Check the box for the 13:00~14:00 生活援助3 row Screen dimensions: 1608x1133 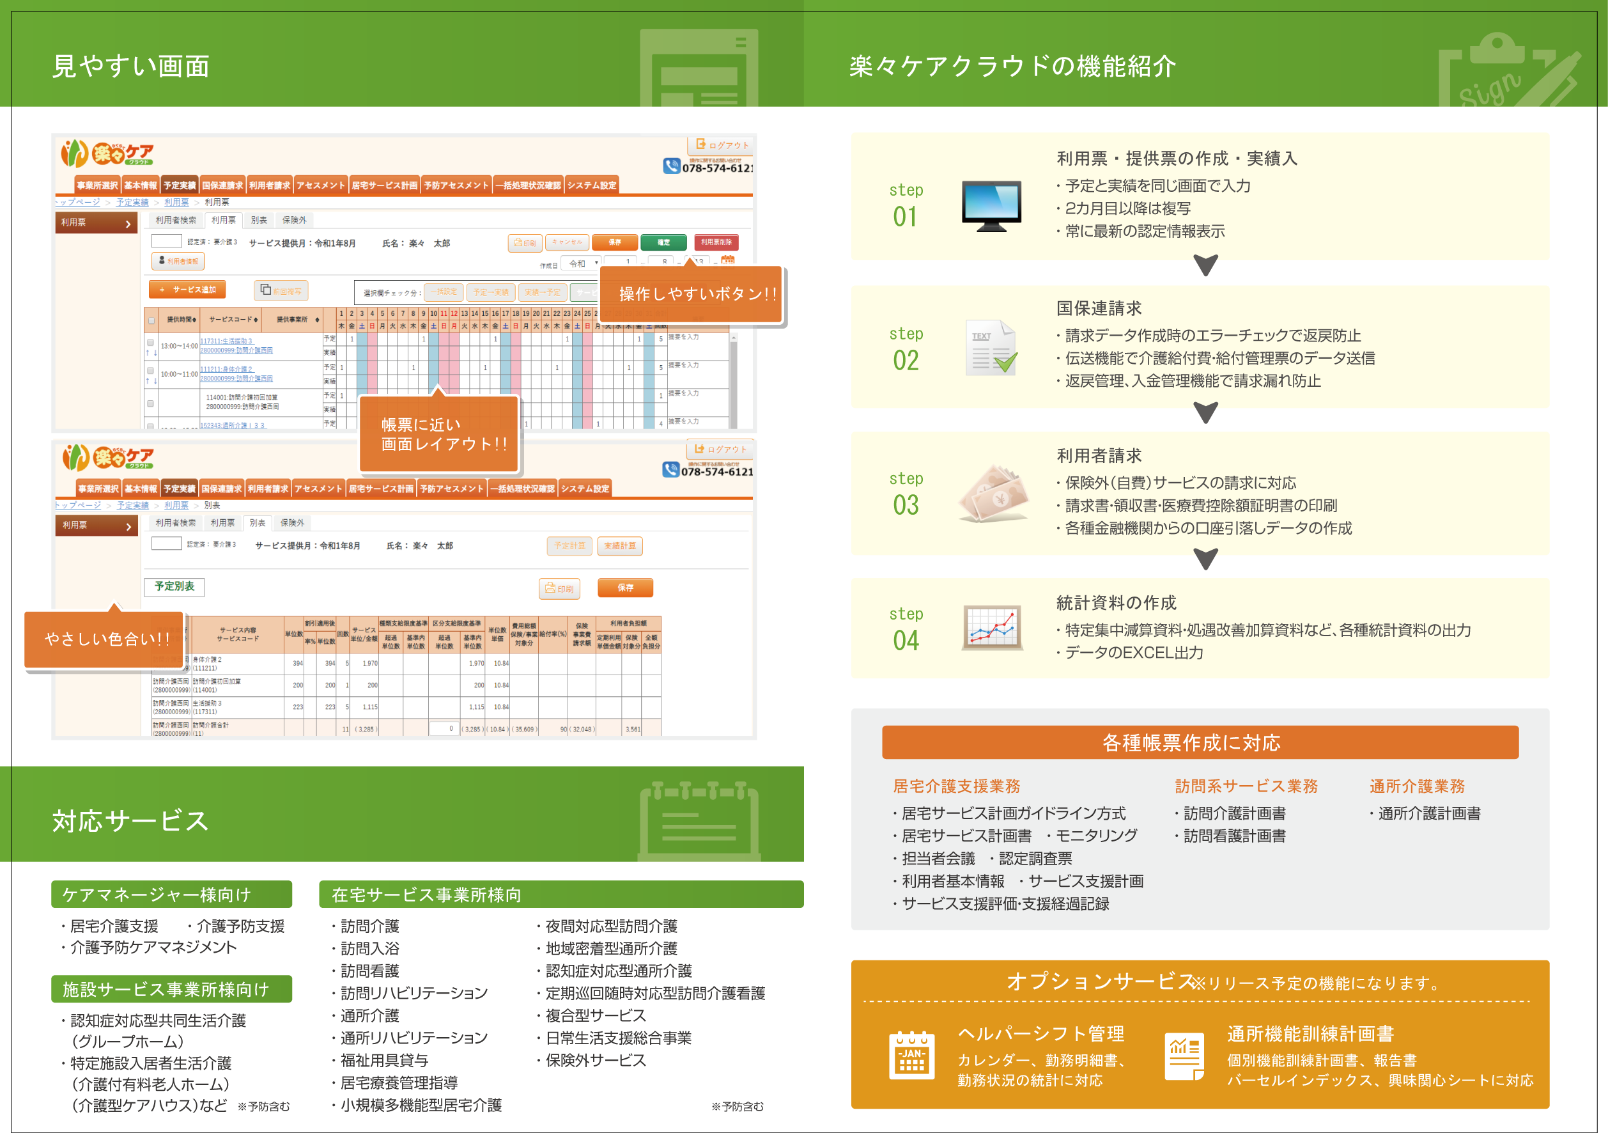[x=150, y=342]
